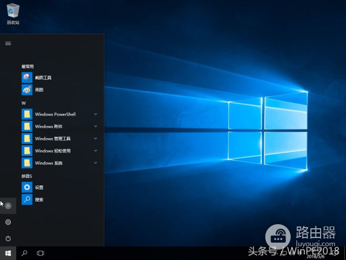Open taskbar Search magnifier
This screenshot has width=346, height=260.
point(24,253)
